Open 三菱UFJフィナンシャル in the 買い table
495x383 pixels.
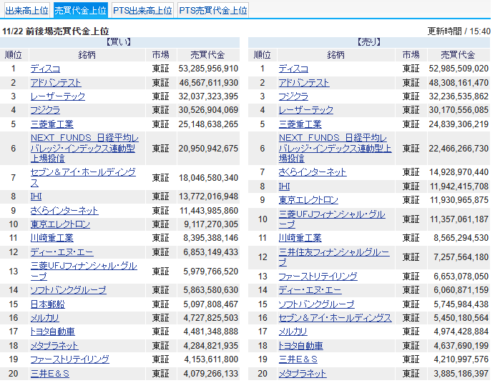(x=84, y=271)
